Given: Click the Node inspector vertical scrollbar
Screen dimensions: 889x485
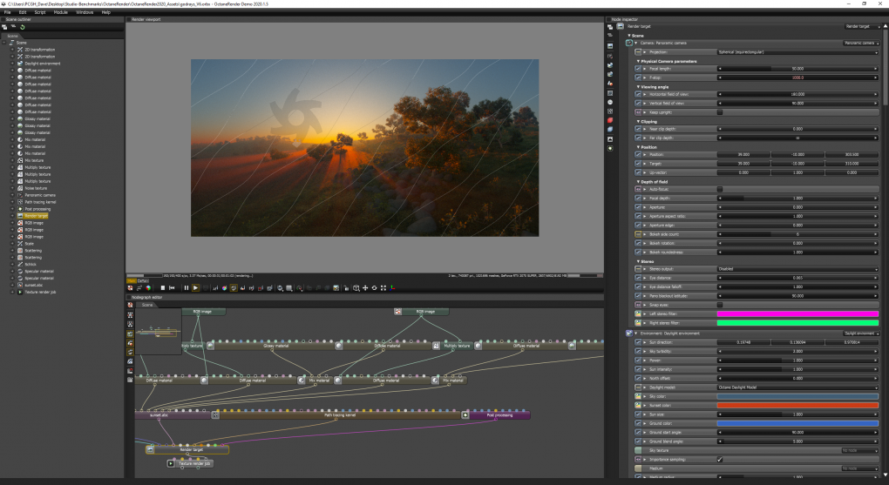Looking at the screenshot, I should point(886,68).
